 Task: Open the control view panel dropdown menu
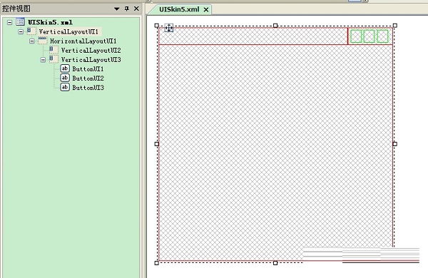116,9
